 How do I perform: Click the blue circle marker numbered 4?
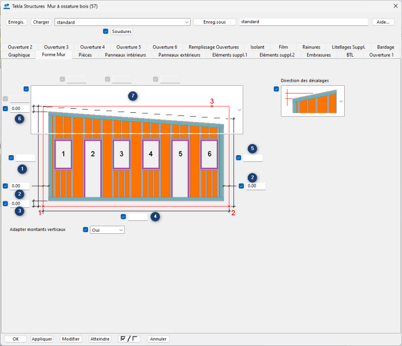(x=156, y=217)
